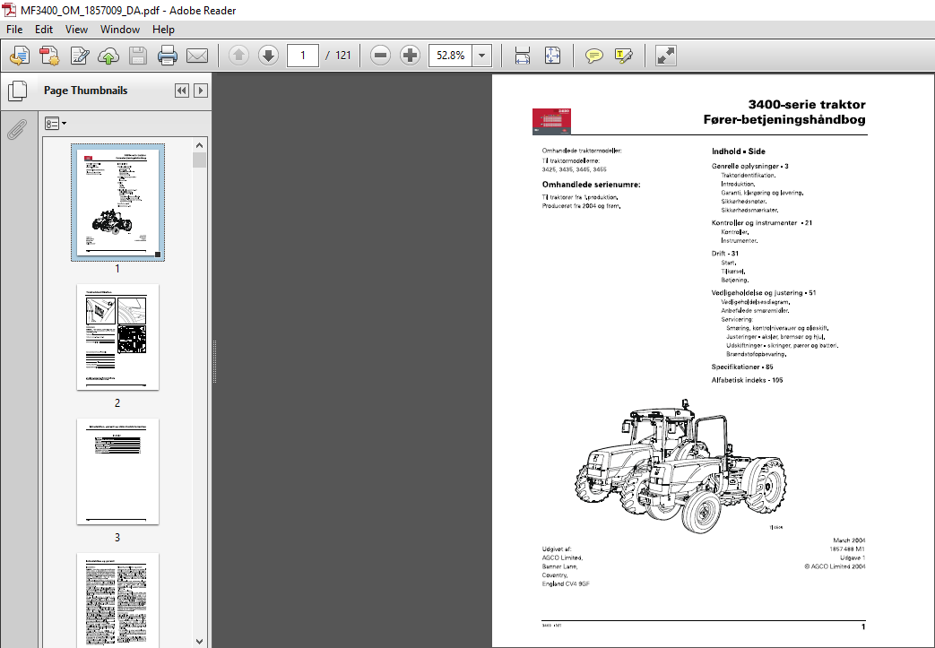Print the document via printer icon

[168, 56]
